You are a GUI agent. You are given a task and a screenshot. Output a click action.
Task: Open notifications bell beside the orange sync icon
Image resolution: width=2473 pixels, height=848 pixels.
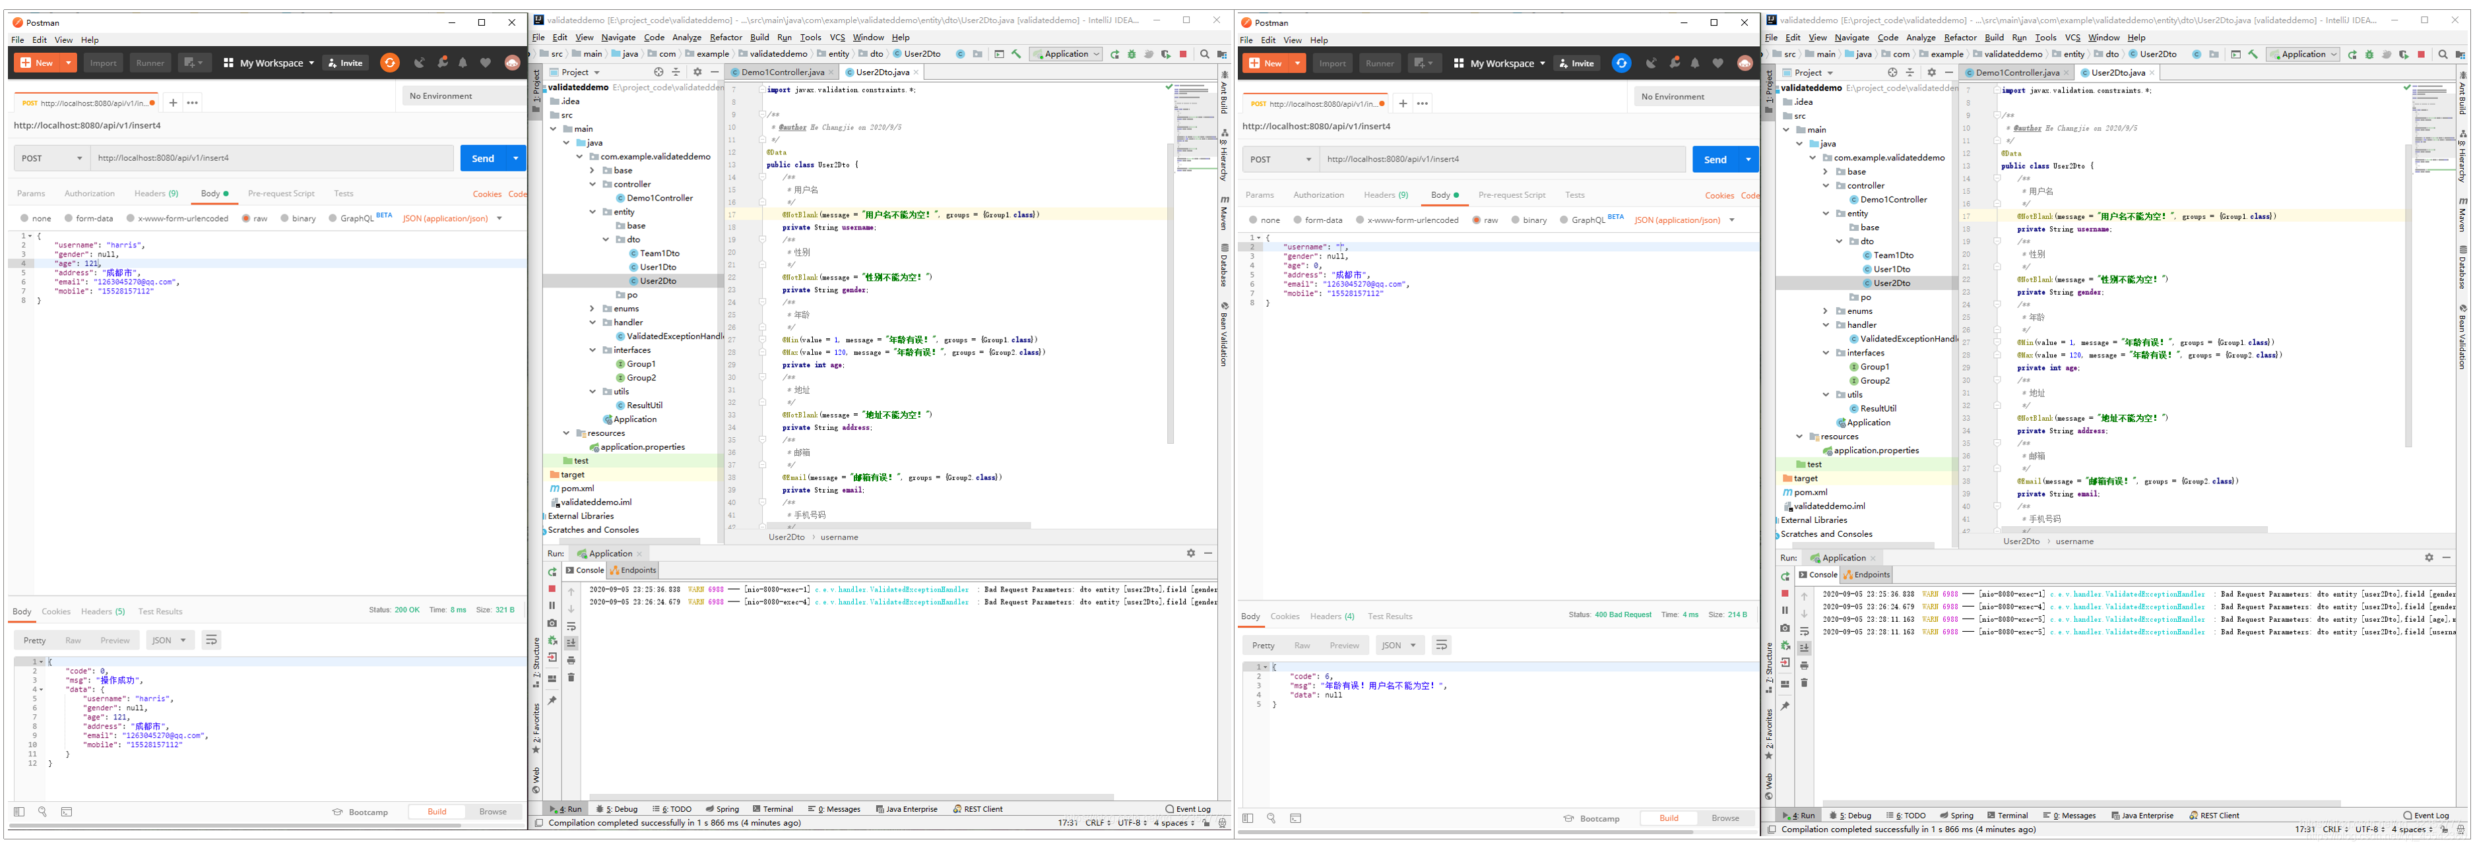463,63
